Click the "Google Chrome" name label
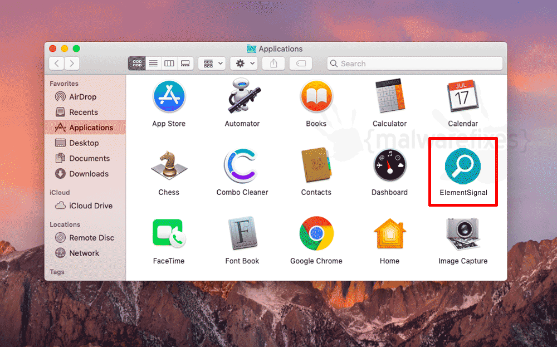Image resolution: width=557 pixels, height=347 pixels. tap(316, 261)
